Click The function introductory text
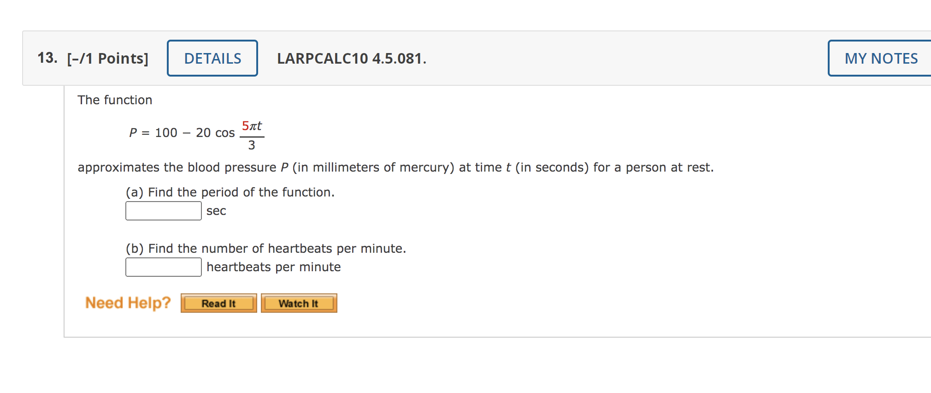This screenshot has height=393, width=931. 114,100
